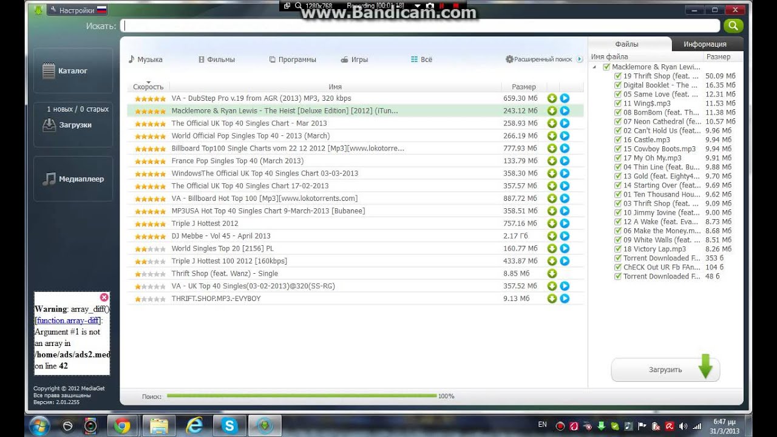The image size is (777, 437).
Task: Download Billboard Top100 Single Charts row
Action: pyautogui.click(x=552, y=148)
